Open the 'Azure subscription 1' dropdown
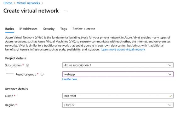 (x=118, y=65)
